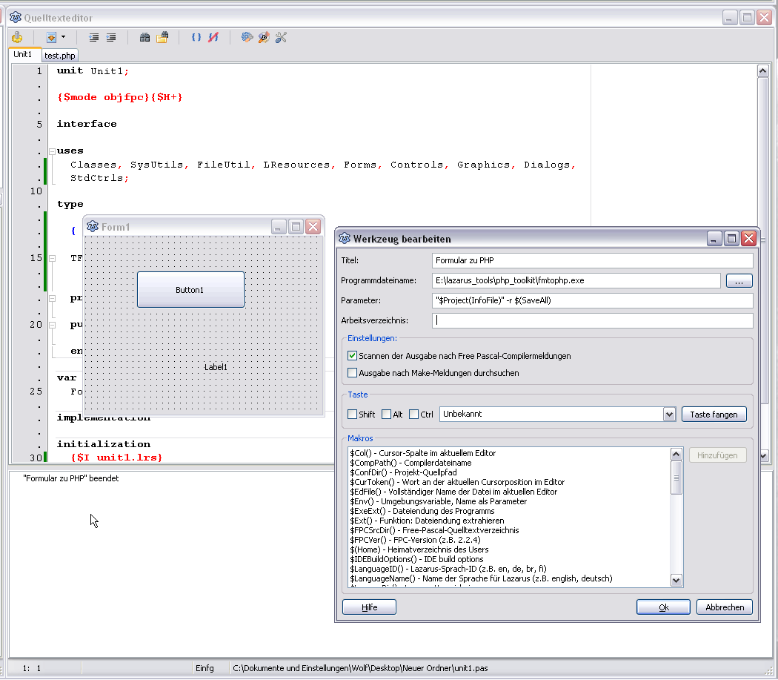
Task: Click the blue curly braces icon
Action: (x=196, y=37)
